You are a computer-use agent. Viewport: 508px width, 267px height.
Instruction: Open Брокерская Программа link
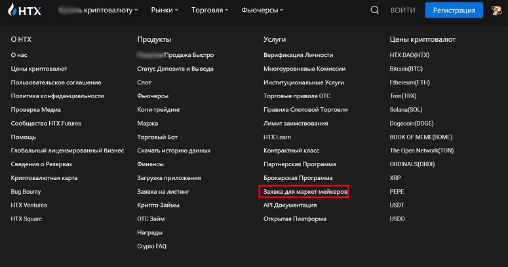298,178
